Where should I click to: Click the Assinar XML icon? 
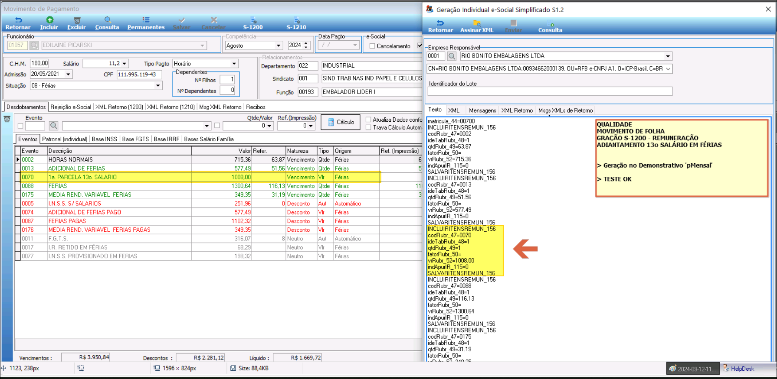coord(477,23)
